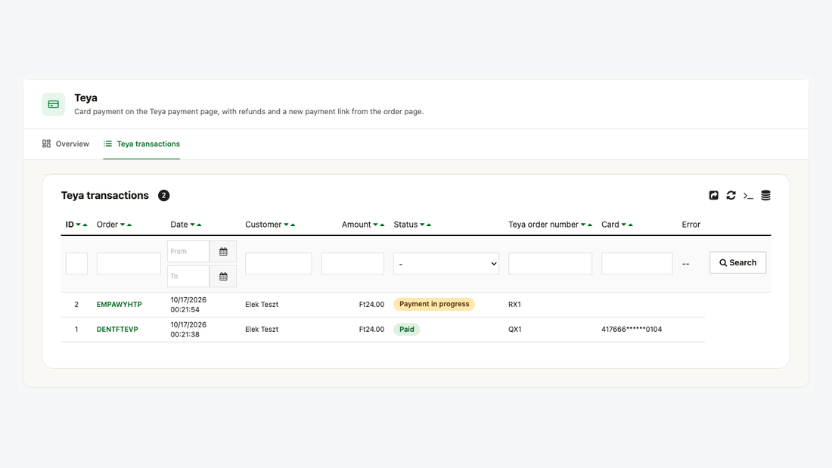Click the up sort arrow beside Date
Screen dimensions: 832x468
point(199,225)
